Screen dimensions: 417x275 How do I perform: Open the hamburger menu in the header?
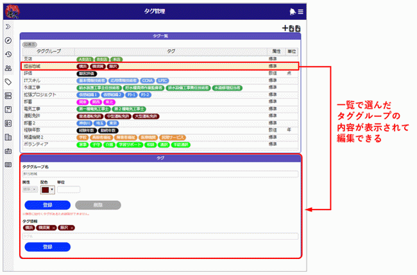pos(300,12)
